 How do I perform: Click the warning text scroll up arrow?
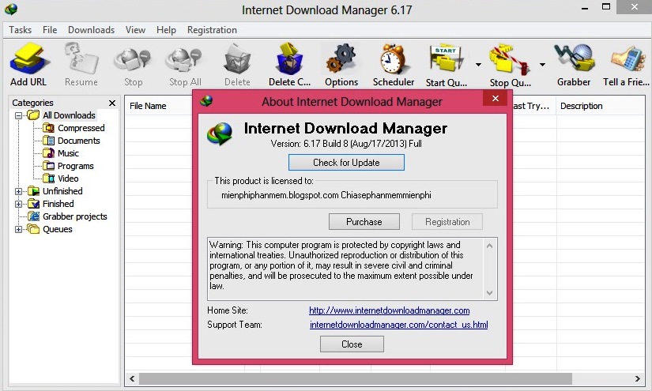(489, 246)
